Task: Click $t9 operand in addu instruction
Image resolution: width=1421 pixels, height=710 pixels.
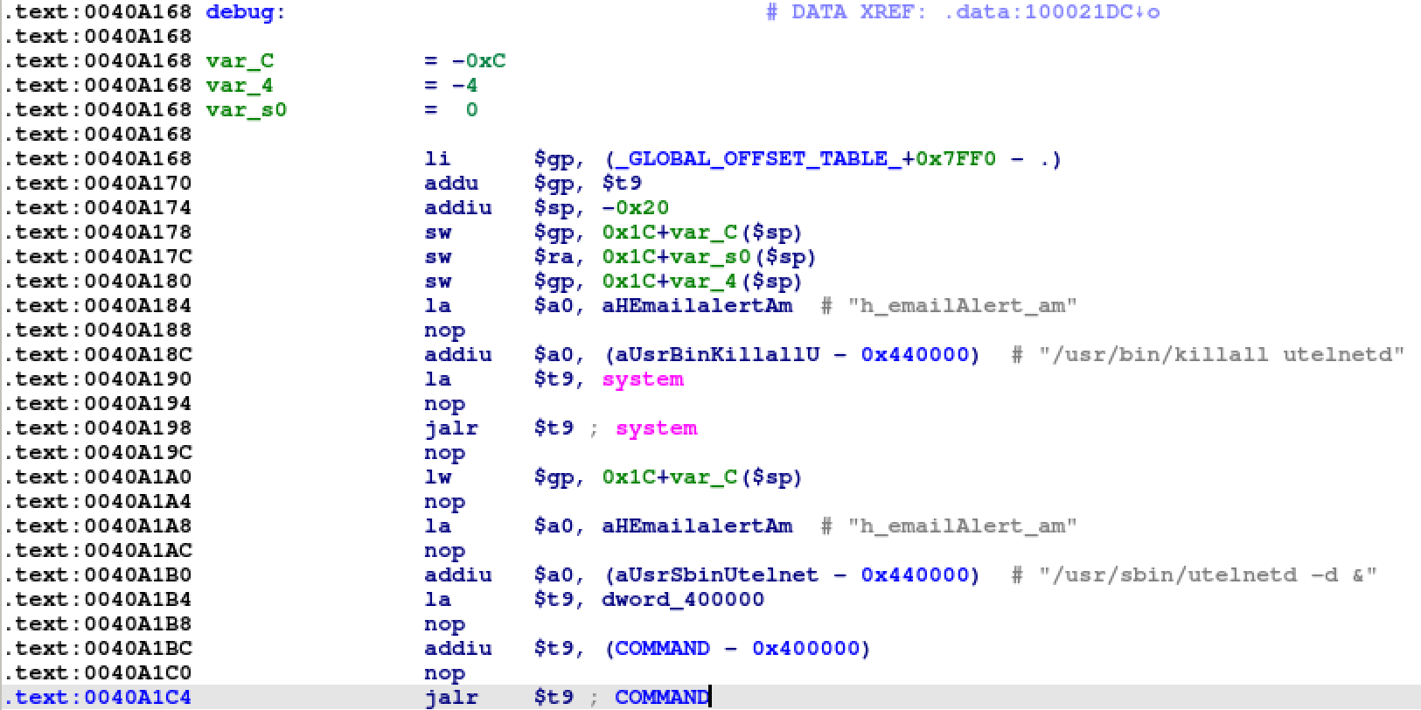Action: [622, 184]
